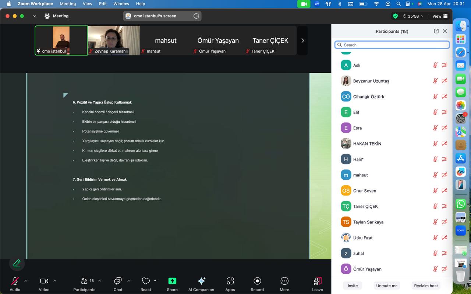Toggle the Video camera on
Viewport: 471px width, 294px height.
coord(44,282)
